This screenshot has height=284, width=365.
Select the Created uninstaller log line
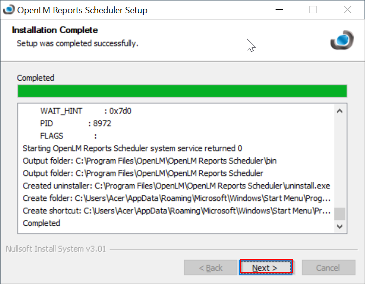click(x=176, y=186)
